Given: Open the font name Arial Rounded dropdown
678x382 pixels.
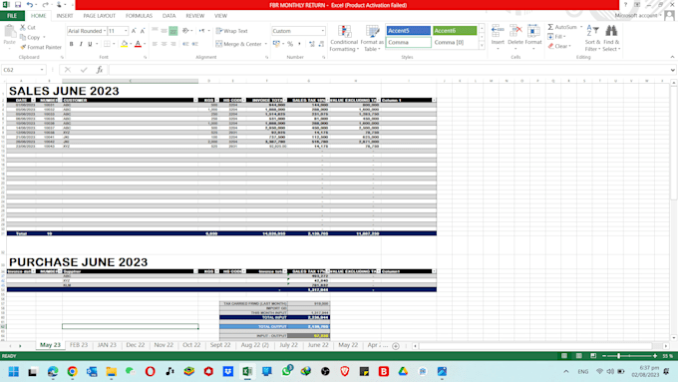Looking at the screenshot, I should 105,31.
